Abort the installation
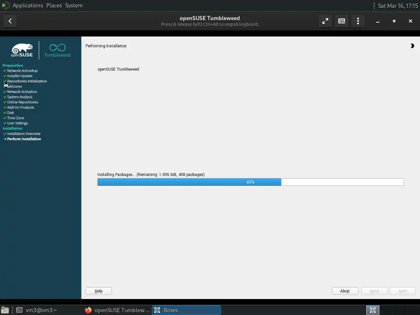 click(x=345, y=291)
